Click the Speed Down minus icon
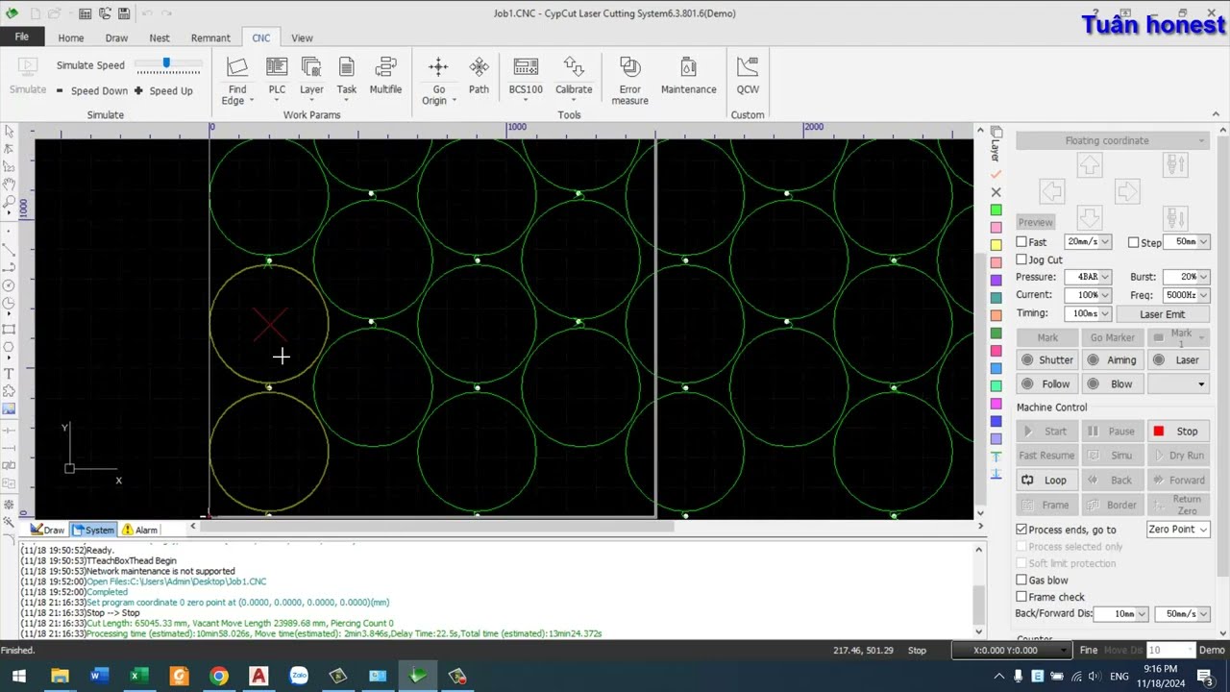Screen dimensions: 1230x692 [x=60, y=90]
